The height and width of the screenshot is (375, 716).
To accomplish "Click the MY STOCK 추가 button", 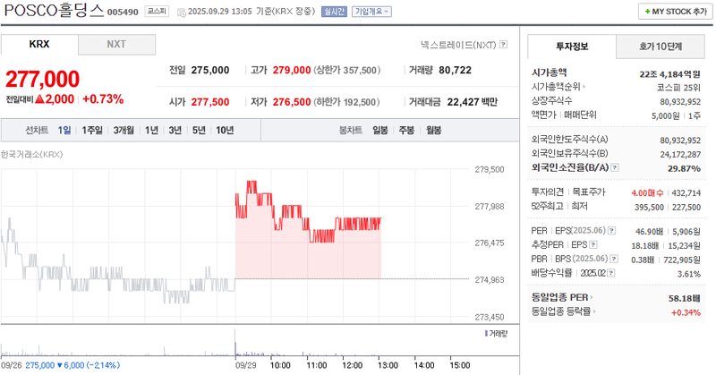I will pos(676,12).
